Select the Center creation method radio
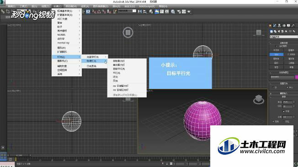298x167 pixels. (287, 87)
